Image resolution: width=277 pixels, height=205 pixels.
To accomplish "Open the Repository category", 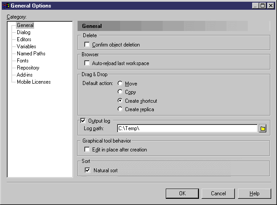I will (x=28, y=68).
